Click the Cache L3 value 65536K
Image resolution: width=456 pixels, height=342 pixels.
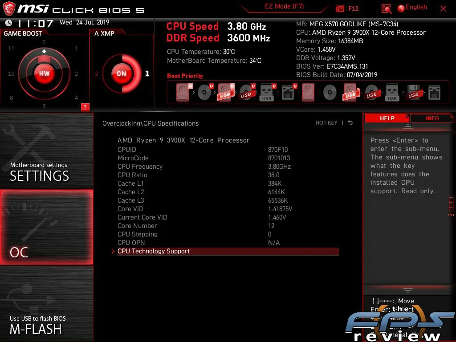click(x=278, y=200)
